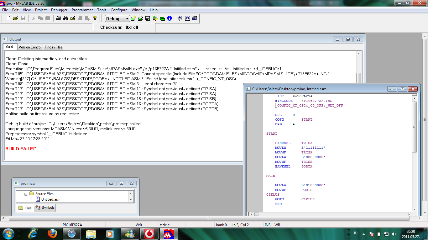This screenshot has height=240, width=428.
Task: Select the Source Files folder in pro.mcw
Action: tap(42, 194)
